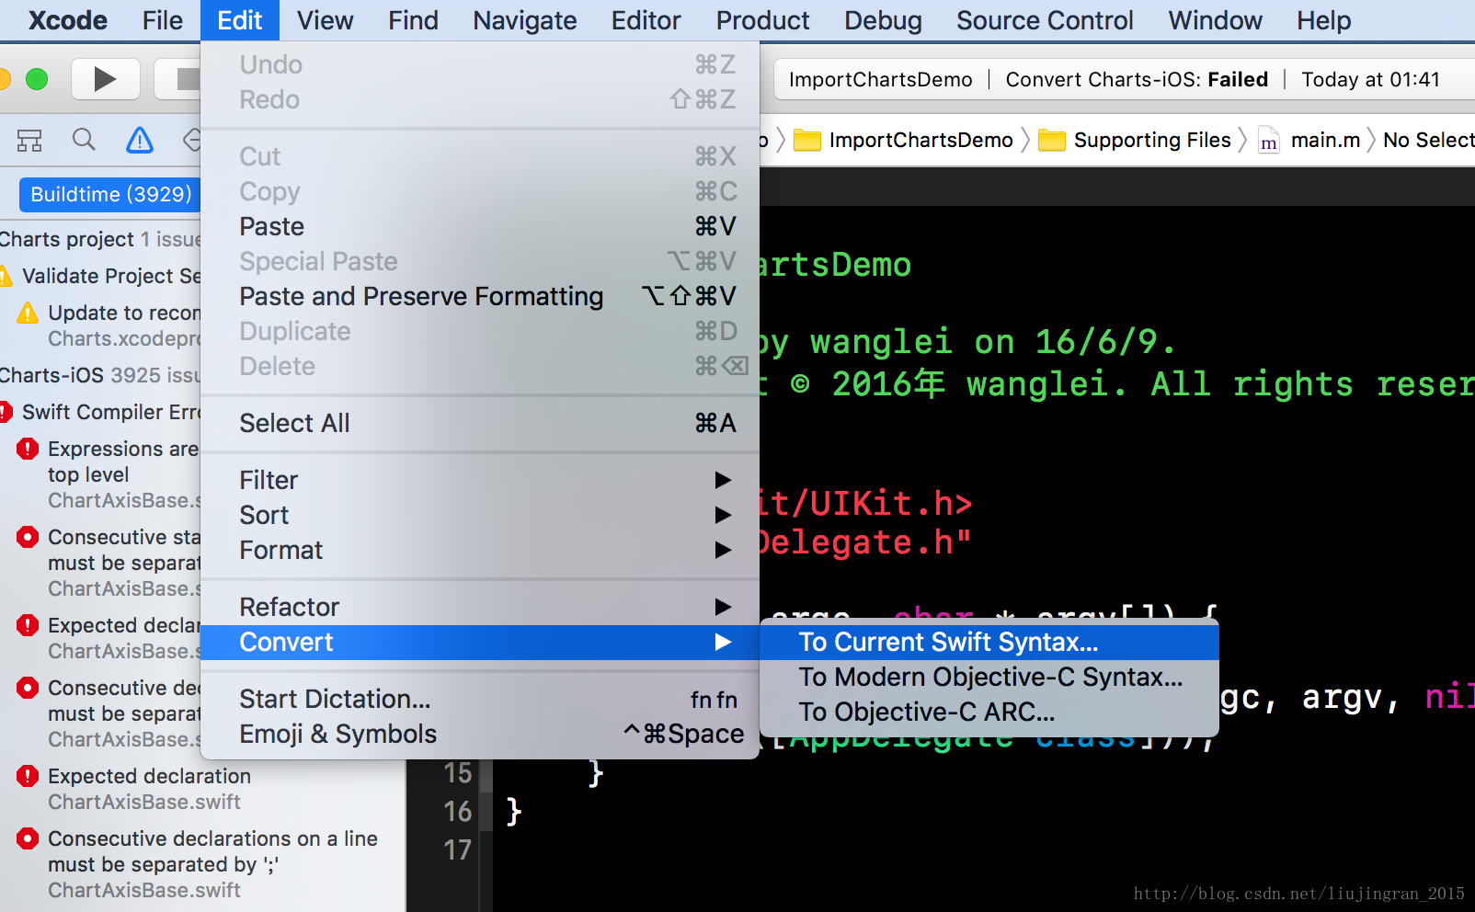Image resolution: width=1475 pixels, height=912 pixels.
Task: Expand the Filter submenu
Action: (x=480, y=480)
